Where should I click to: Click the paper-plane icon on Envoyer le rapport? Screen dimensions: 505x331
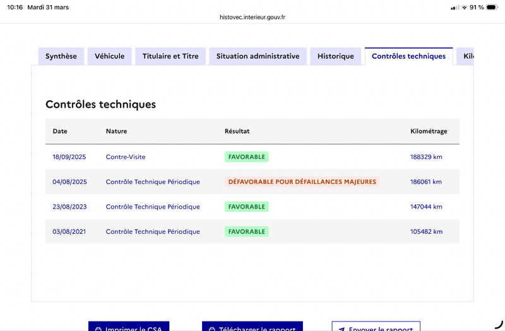(x=342, y=329)
